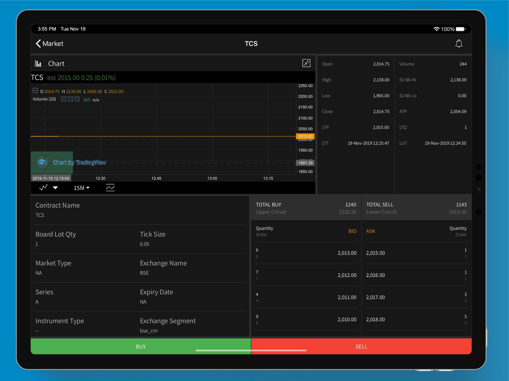509x381 pixels.
Task: Select the line chart style icon
Action: (43, 187)
